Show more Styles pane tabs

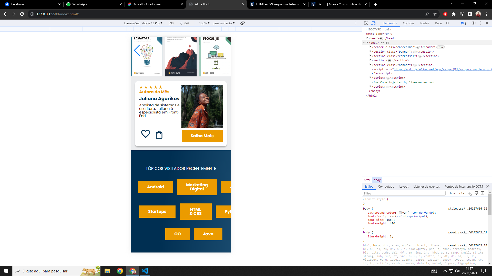(488, 186)
